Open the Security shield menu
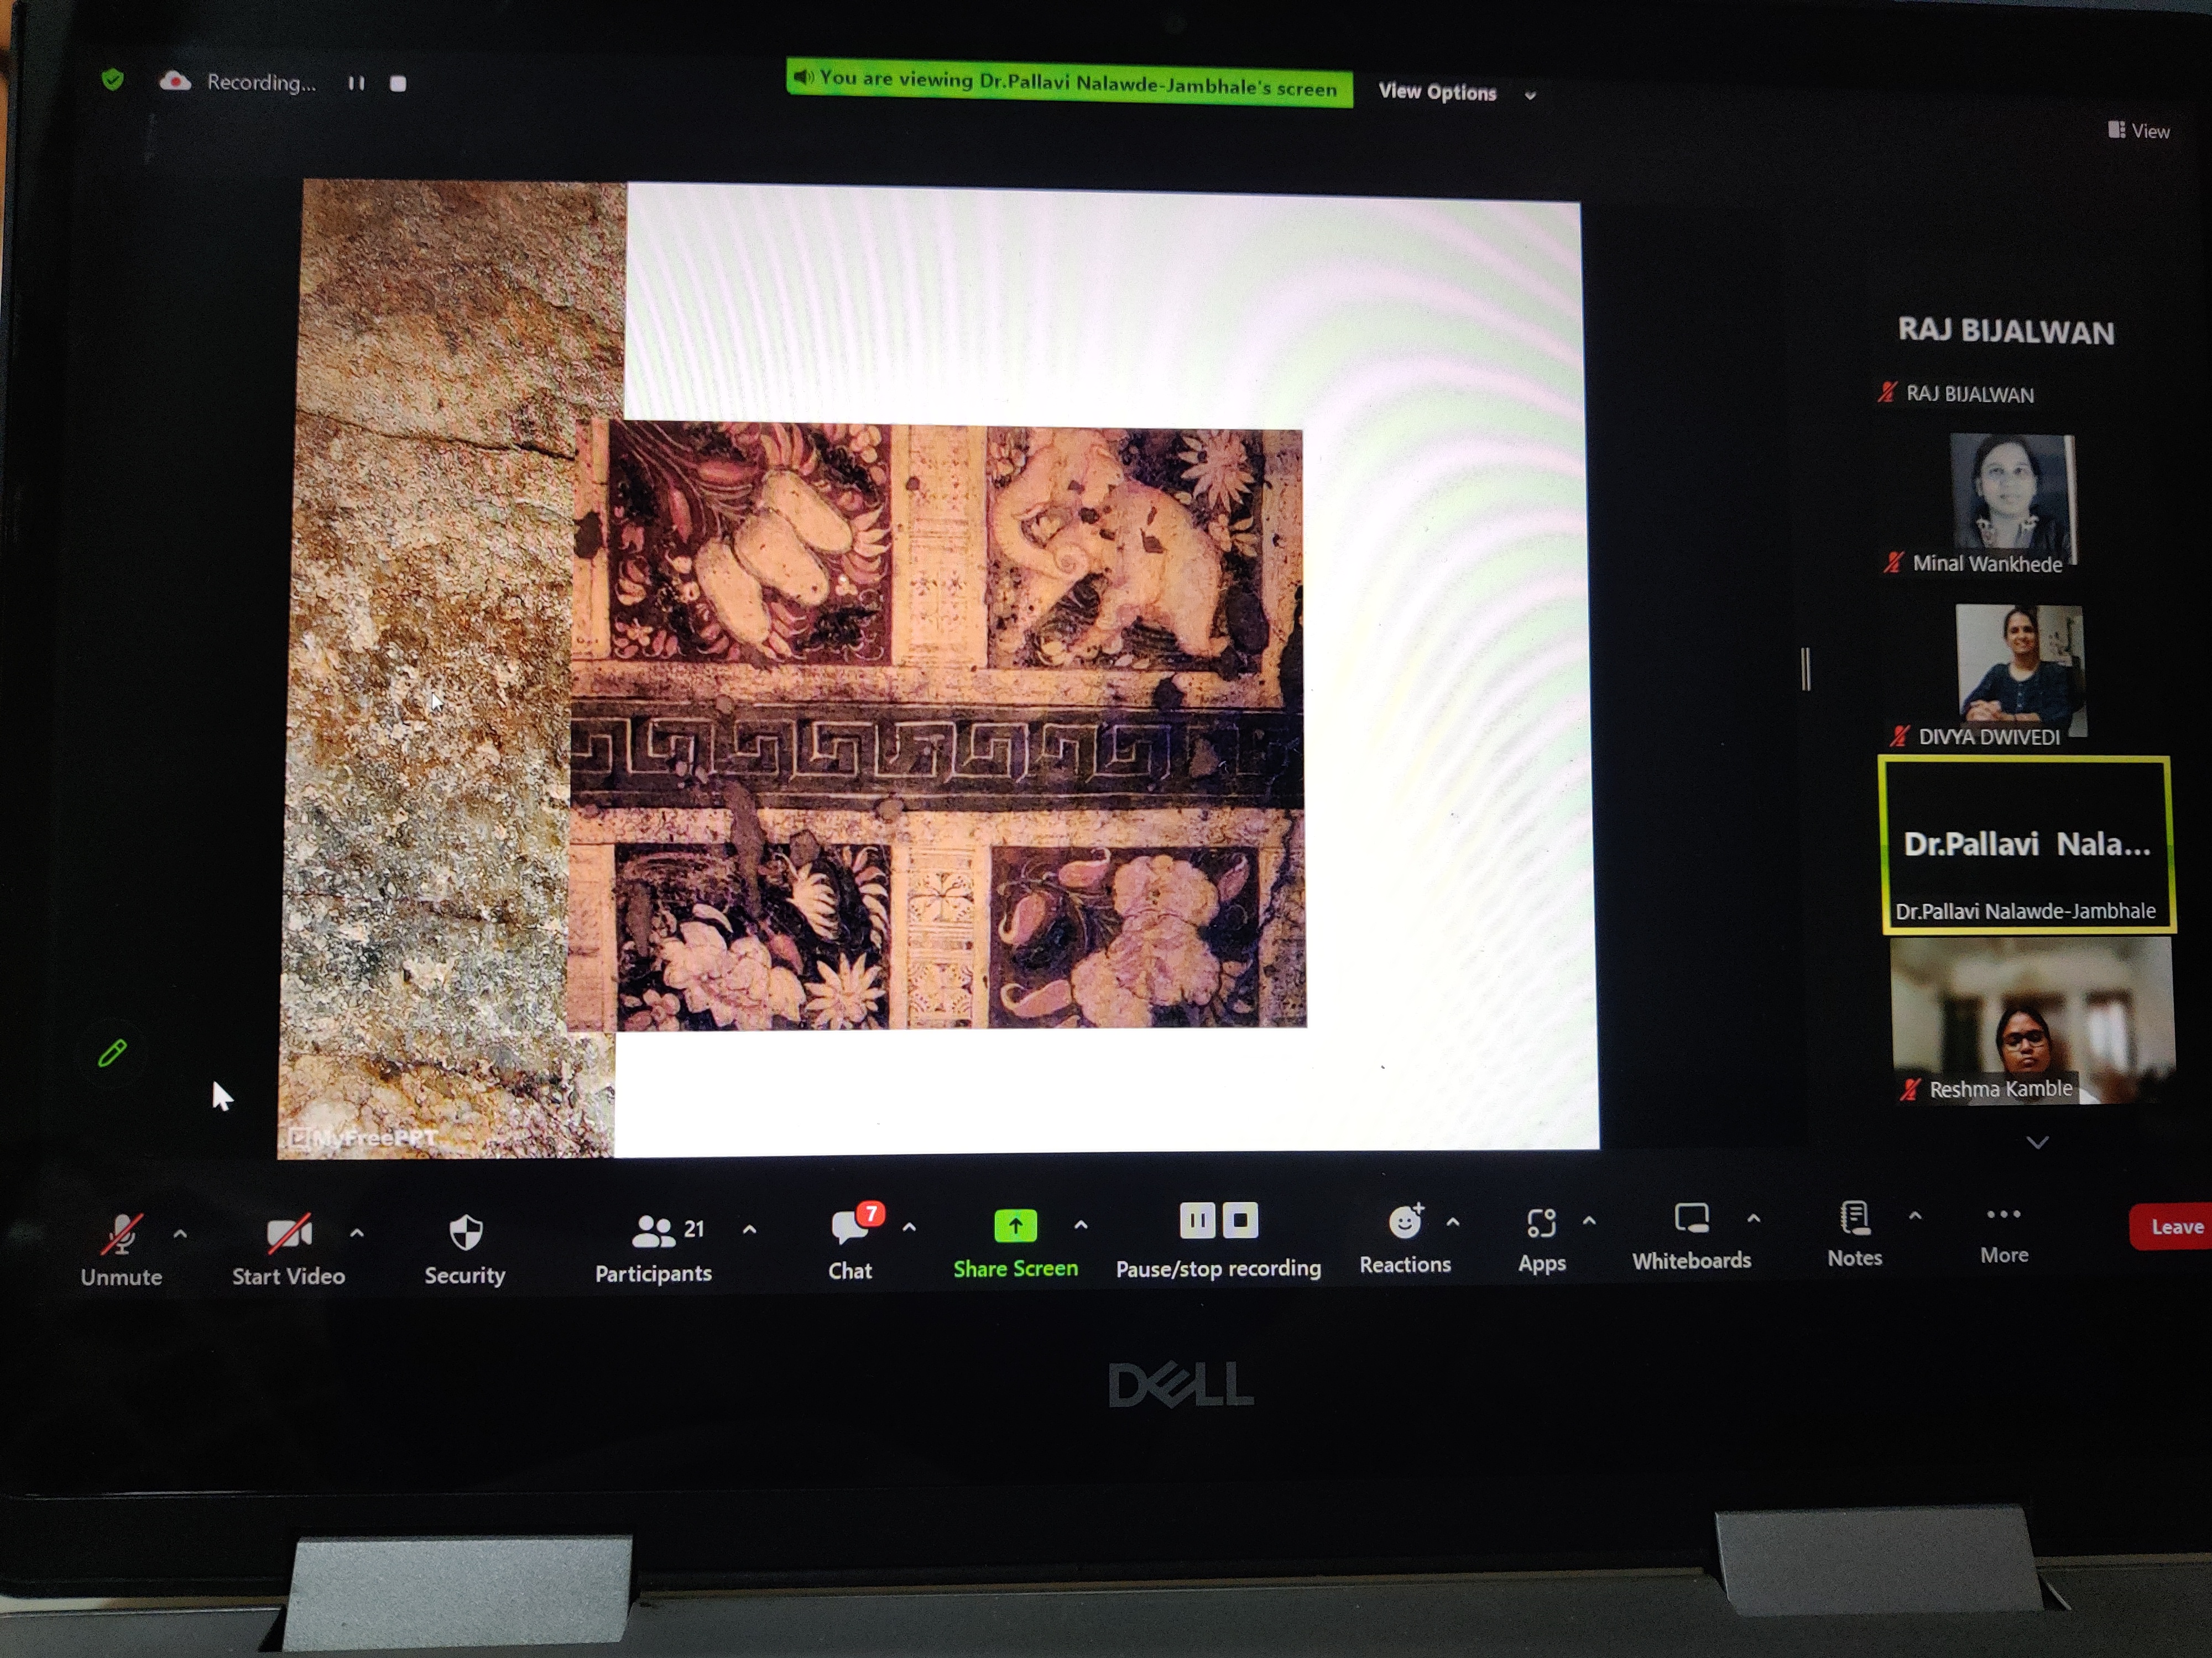Screen dimensions: 2212x1658 (465, 1249)
